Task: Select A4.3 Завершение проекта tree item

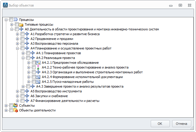Action: click(x=80, y=86)
